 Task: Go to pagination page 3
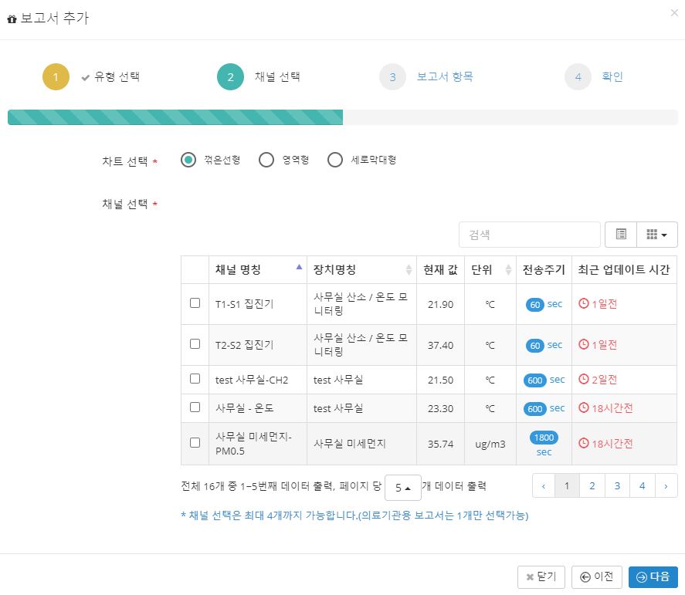pos(617,486)
